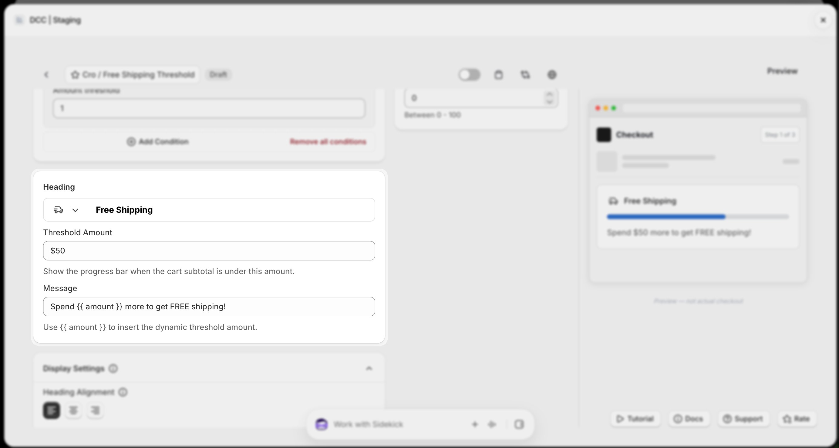The width and height of the screenshot is (839, 448).
Task: Click the plus icon in Sidekick bar
Action: pyautogui.click(x=475, y=424)
